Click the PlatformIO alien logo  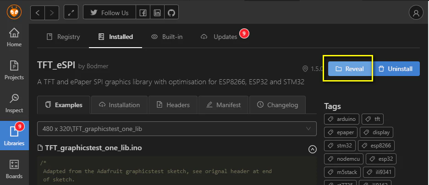pos(14,12)
